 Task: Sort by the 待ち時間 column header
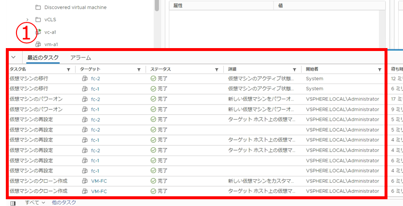(x=396, y=69)
